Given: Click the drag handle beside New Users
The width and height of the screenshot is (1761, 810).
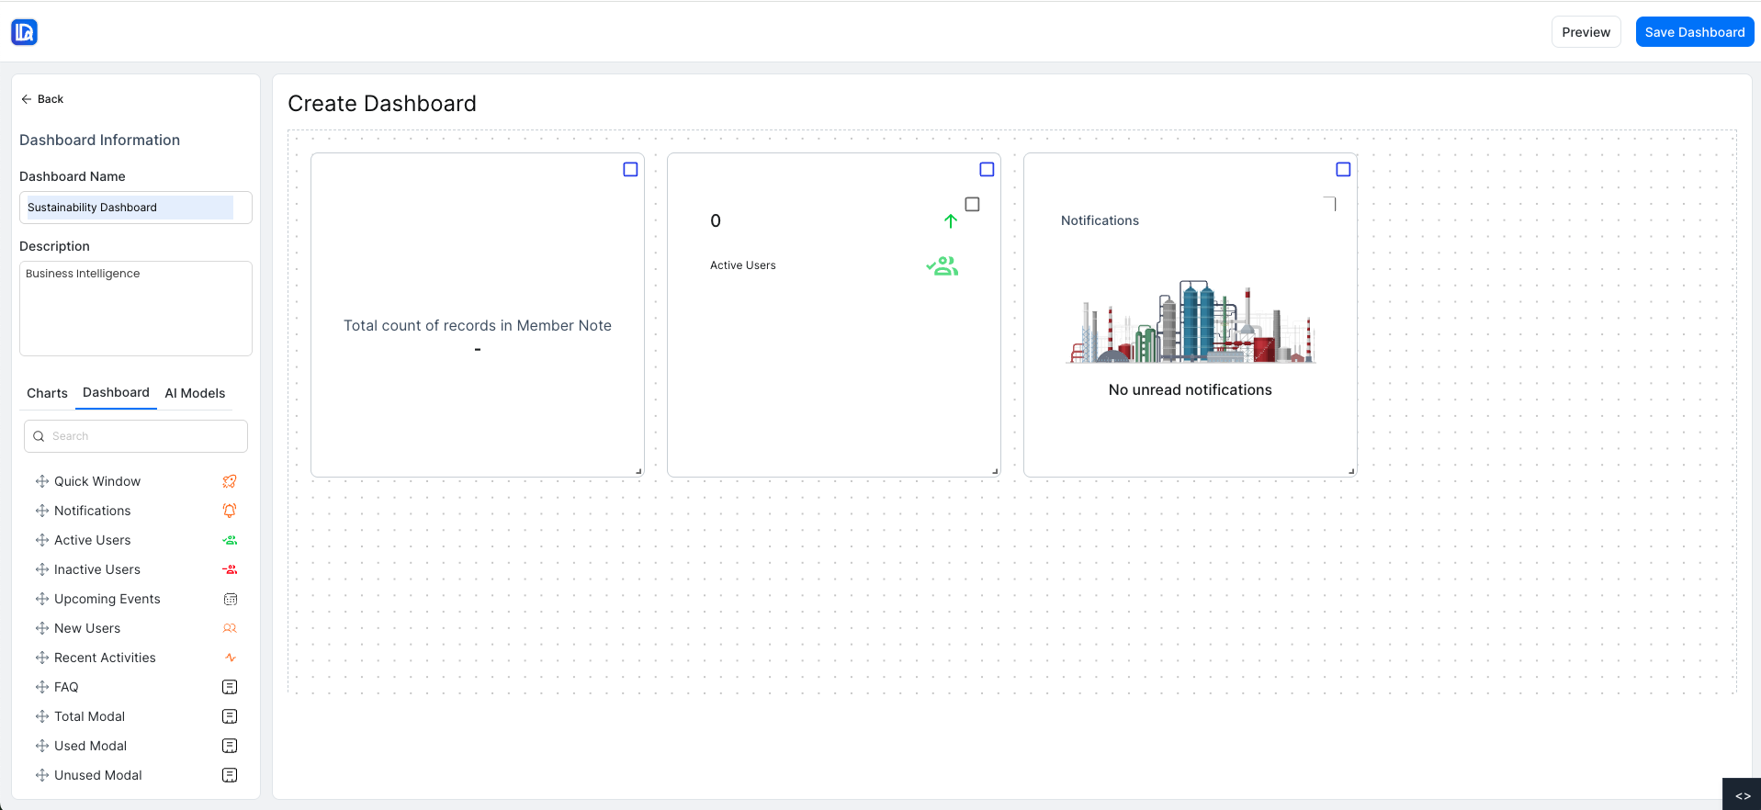Looking at the screenshot, I should pos(42,628).
